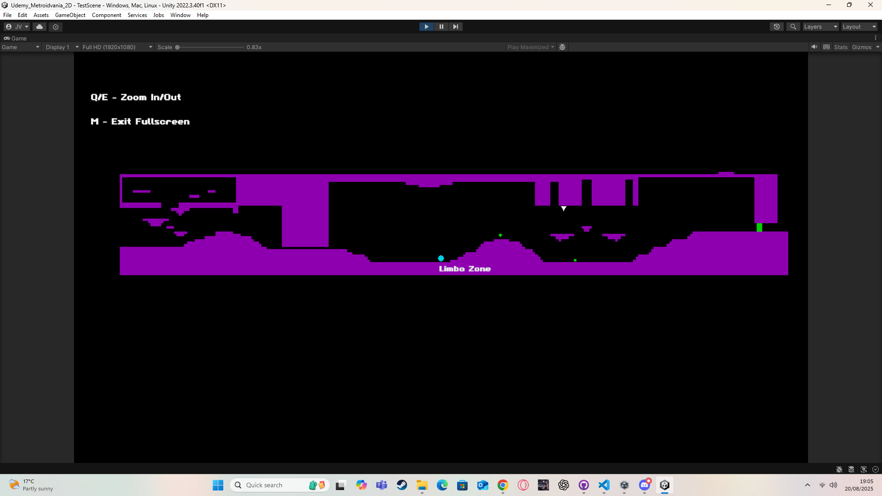Open the Assets menu
The height and width of the screenshot is (496, 882).
point(41,15)
